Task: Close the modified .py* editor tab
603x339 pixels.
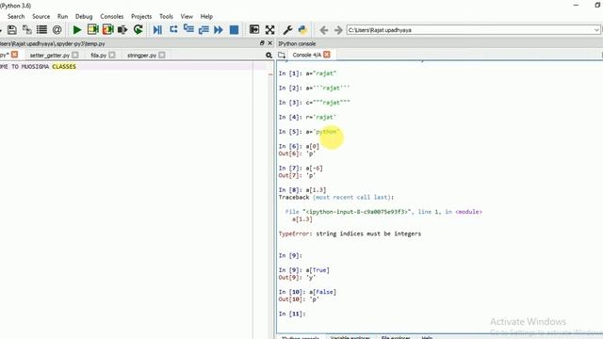Action: (14, 55)
